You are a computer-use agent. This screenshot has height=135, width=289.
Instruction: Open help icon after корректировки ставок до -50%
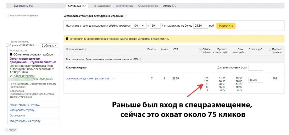point(140,59)
